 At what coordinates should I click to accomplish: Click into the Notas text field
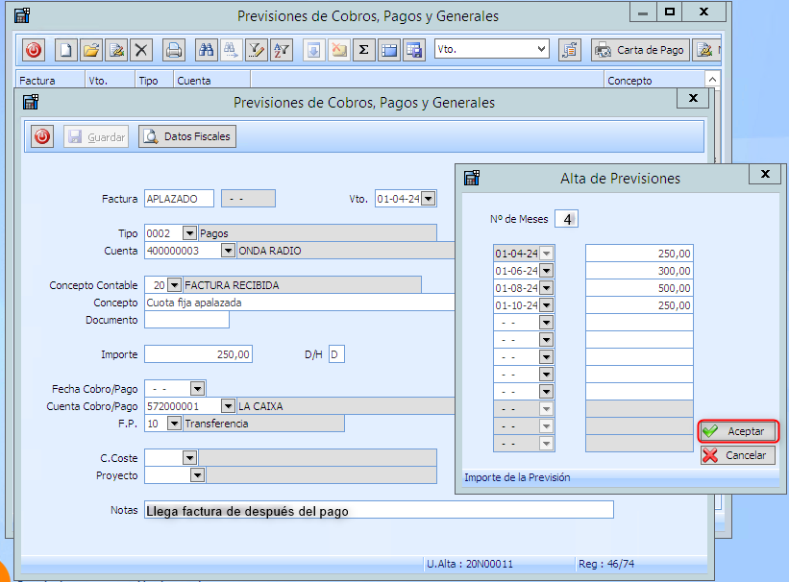click(378, 511)
